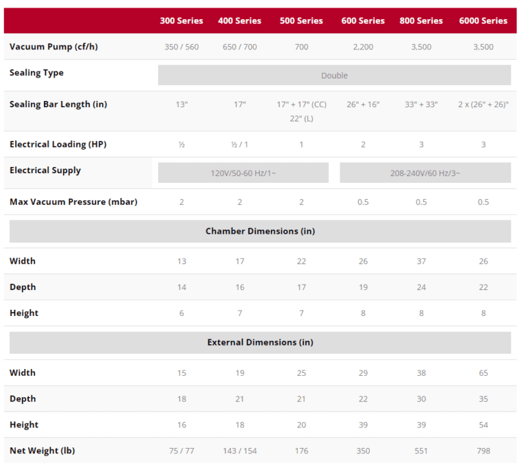Click the 800 Series column header
This screenshot has height=470, width=528.
421,21
